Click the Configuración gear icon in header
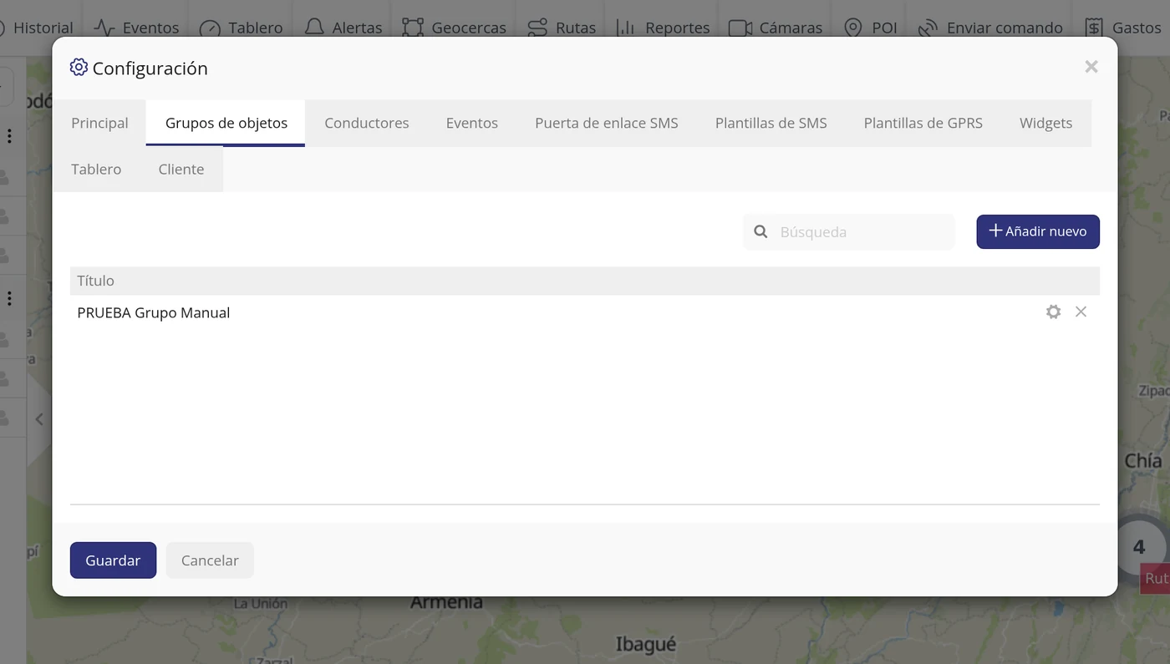Screen dimensions: 1170x664 pyautogui.click(x=79, y=67)
